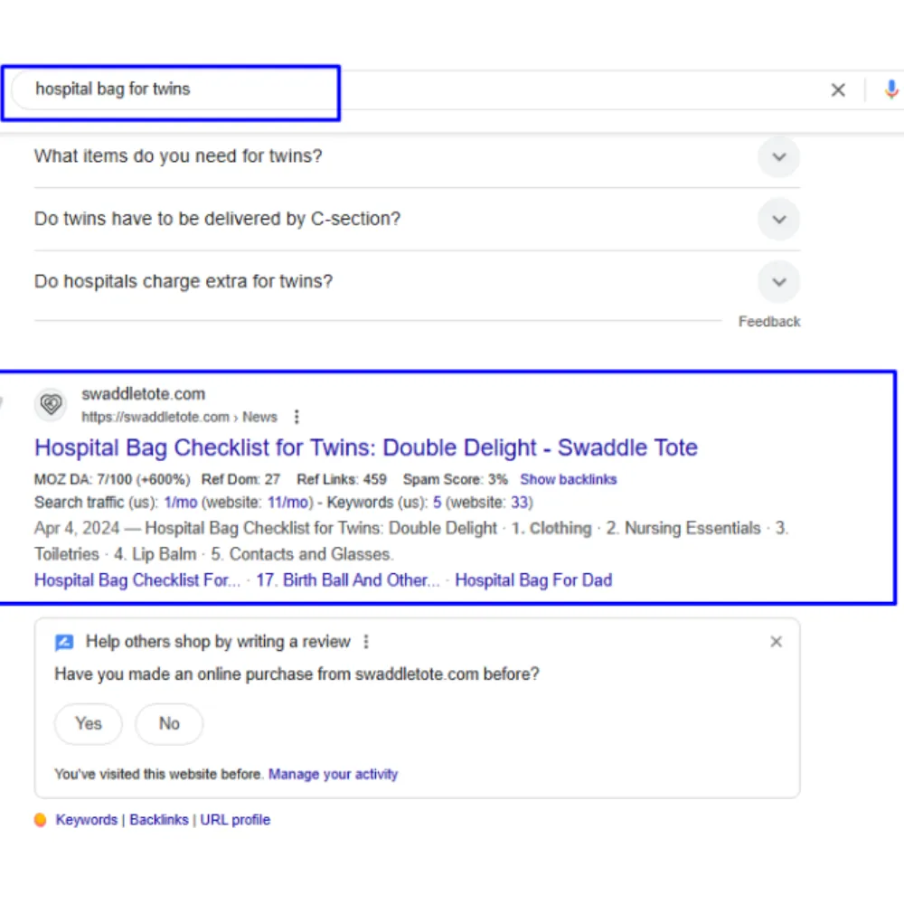Open the Hospital Bag For Dad sitelink
This screenshot has width=904, height=904.
[533, 580]
